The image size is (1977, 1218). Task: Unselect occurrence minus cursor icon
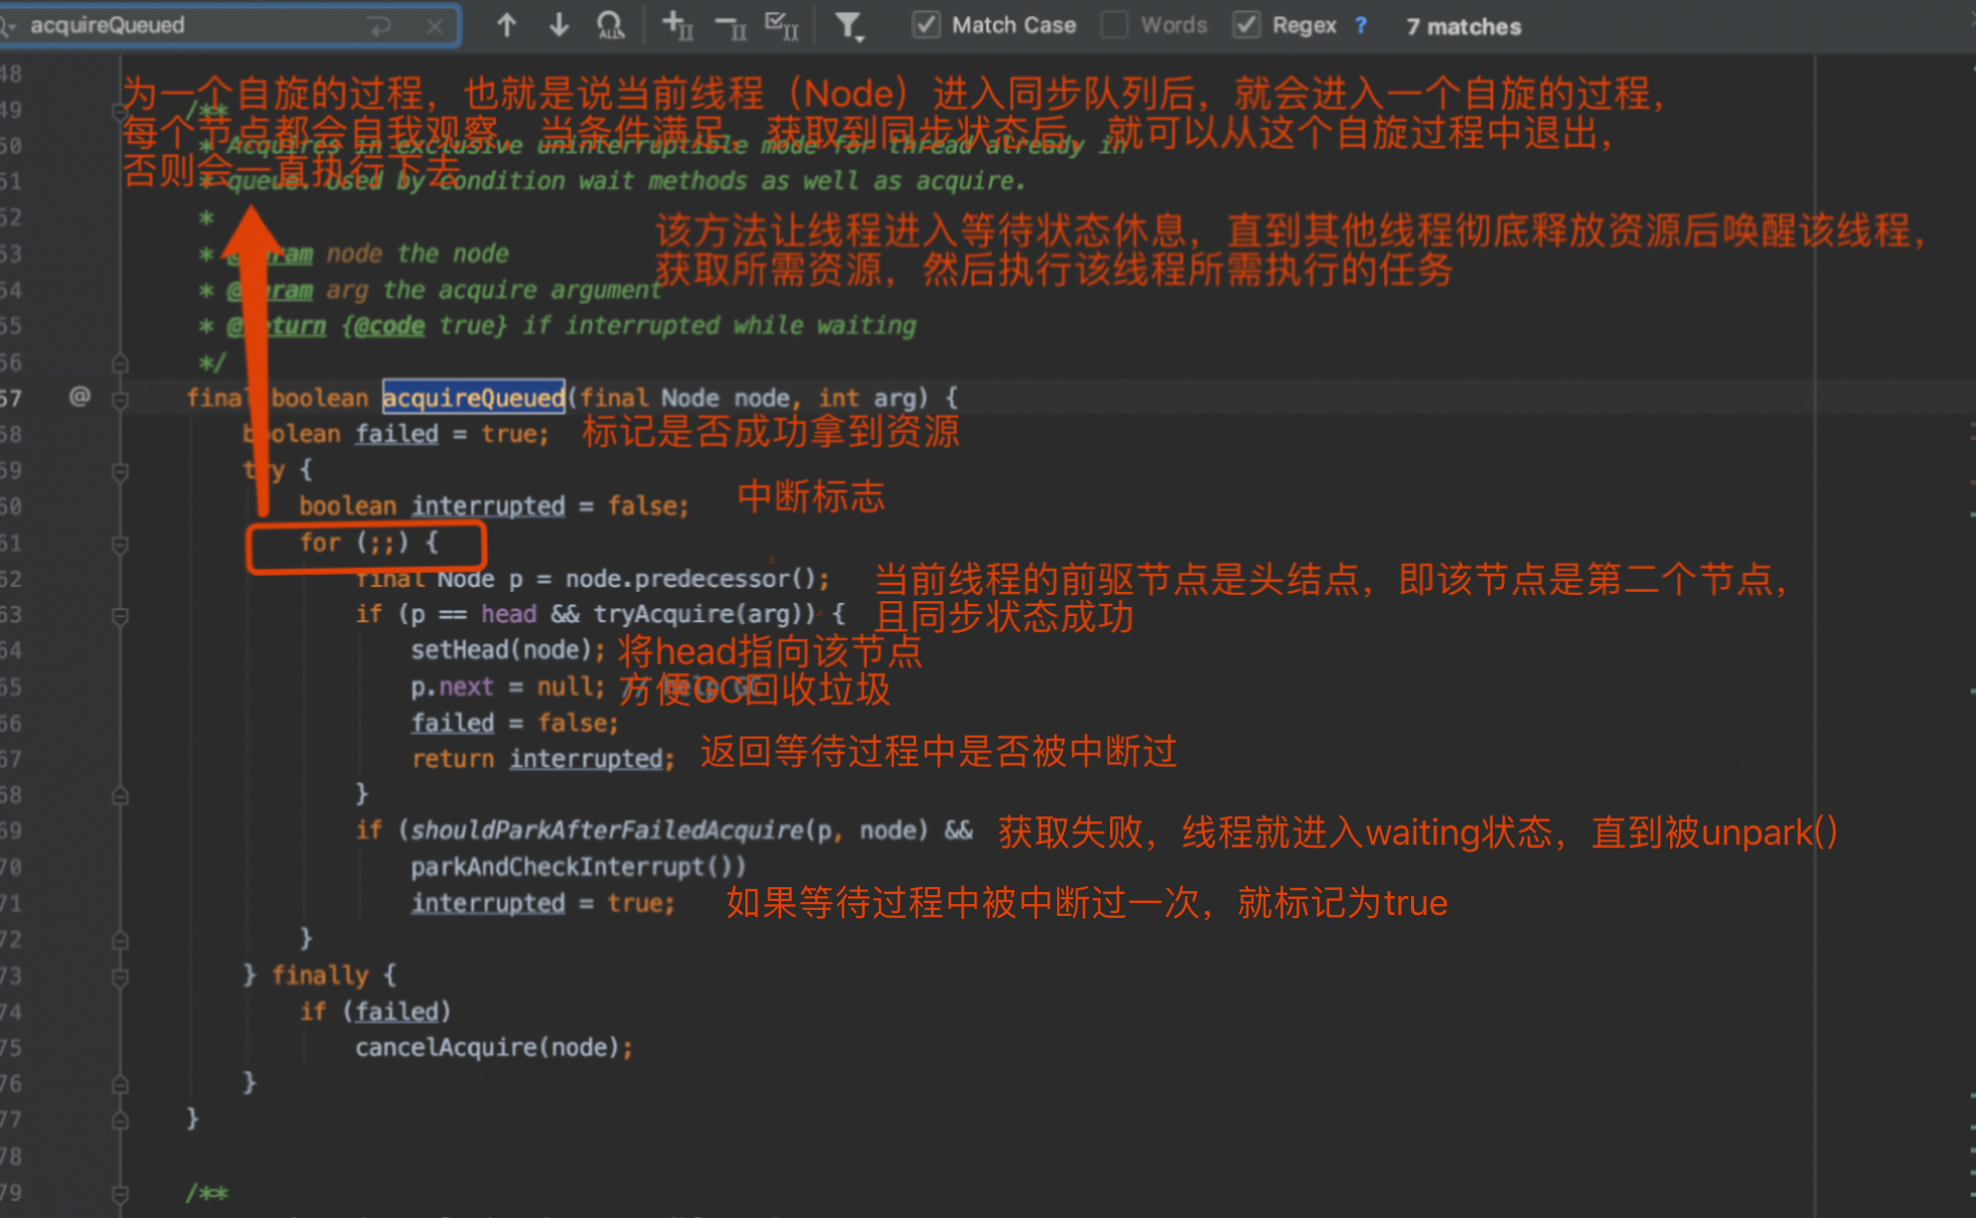click(x=730, y=27)
